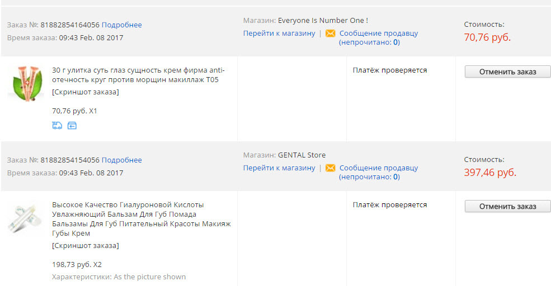This screenshot has width=551, height=286.
Task: Click unread count for GENTAL Store messages
Action: [x=395, y=177]
